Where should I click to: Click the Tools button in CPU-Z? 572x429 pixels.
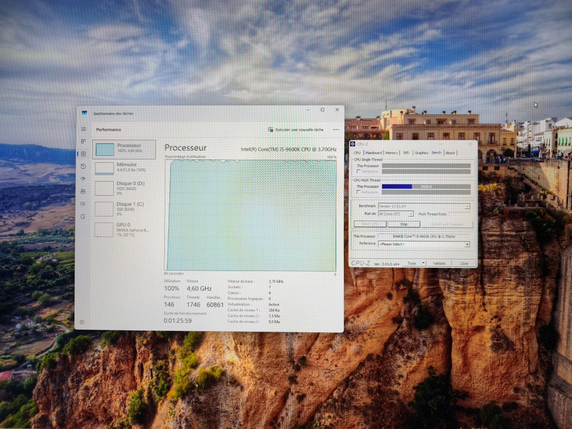[411, 263]
